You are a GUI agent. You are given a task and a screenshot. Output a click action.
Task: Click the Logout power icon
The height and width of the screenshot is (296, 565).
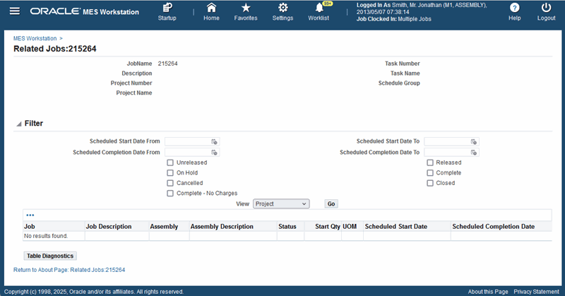pyautogui.click(x=546, y=12)
